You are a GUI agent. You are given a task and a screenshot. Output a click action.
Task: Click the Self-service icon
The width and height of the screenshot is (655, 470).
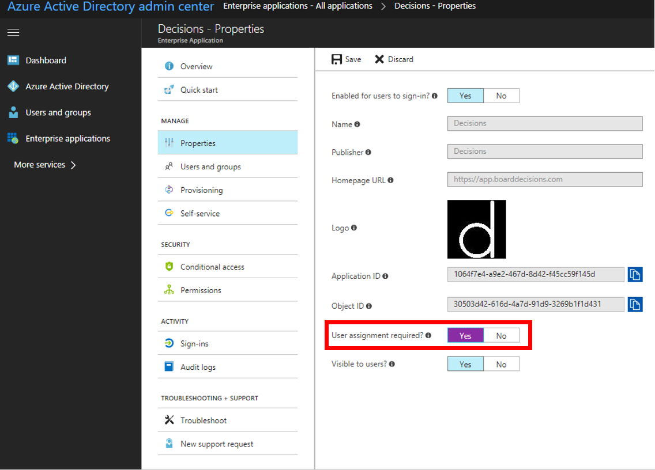click(x=169, y=213)
